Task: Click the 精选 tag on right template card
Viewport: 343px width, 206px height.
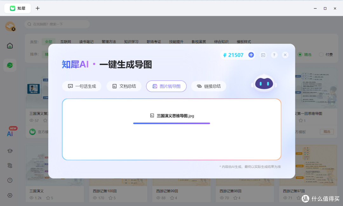Action: (x=327, y=132)
